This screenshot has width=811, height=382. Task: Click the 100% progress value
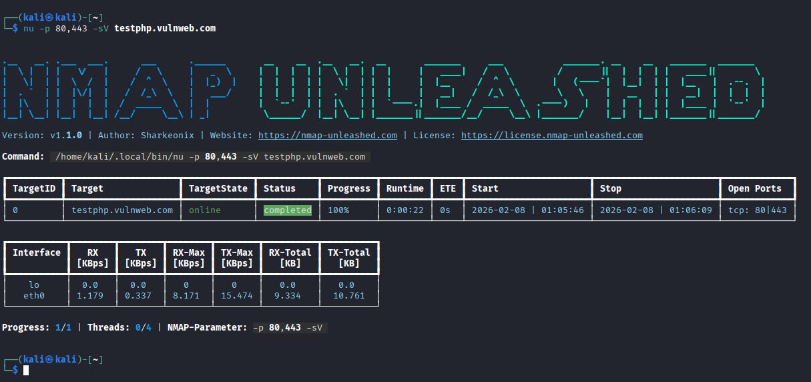338,210
